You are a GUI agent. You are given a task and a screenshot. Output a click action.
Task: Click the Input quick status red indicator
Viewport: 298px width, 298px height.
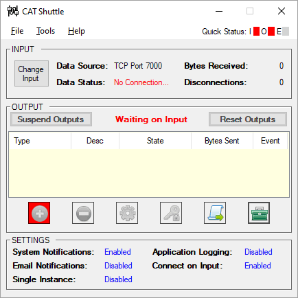[x=257, y=32]
